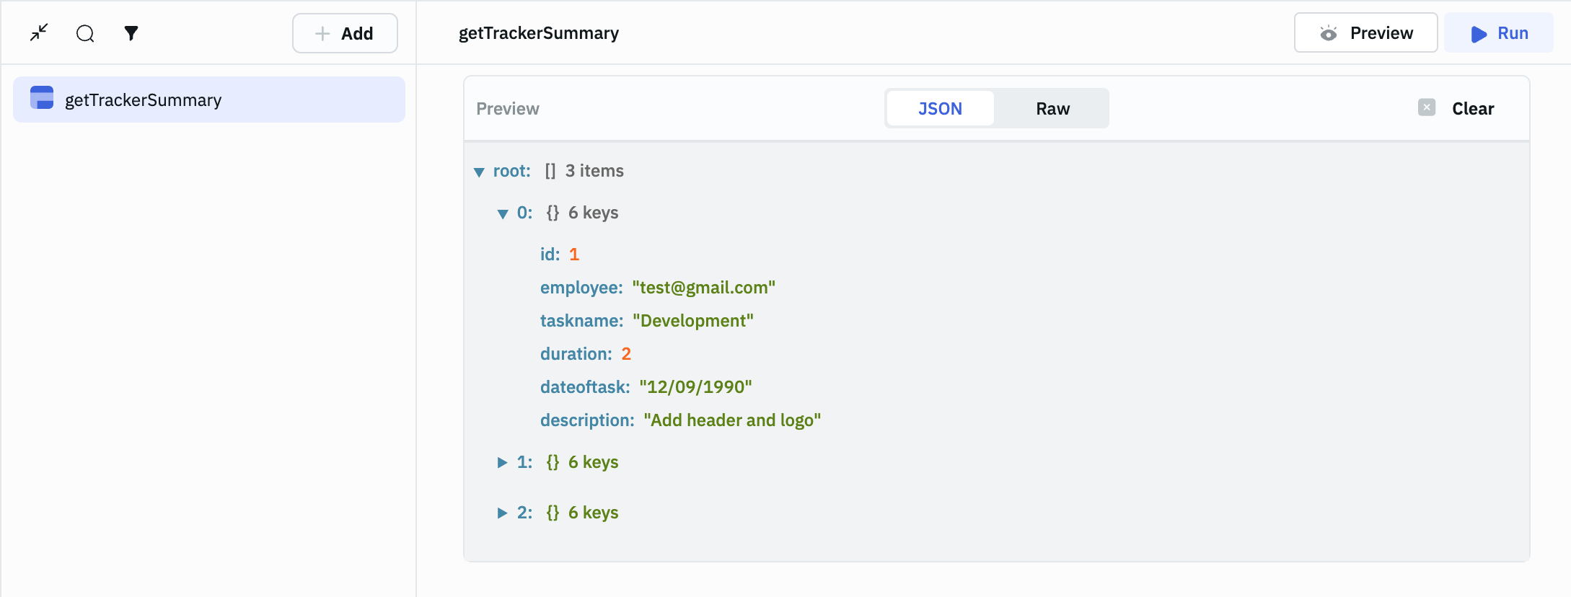Click the Clear text button
1571x597 pixels.
1472,109
